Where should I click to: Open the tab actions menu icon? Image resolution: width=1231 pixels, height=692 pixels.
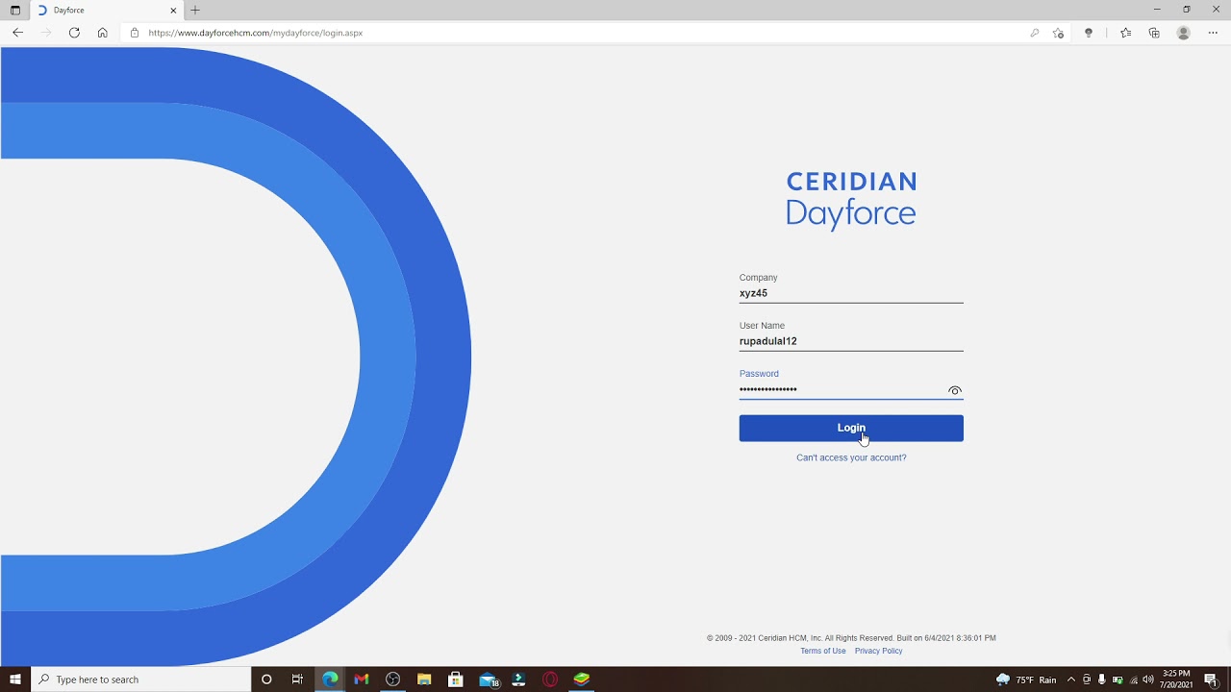click(14, 10)
